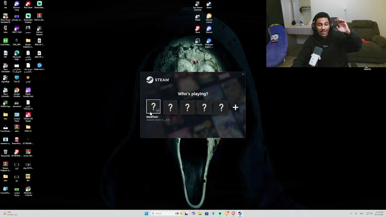Select the Wallpaper Engine desktop icon
Screen dimensions: 386x217
(x=209, y=43)
